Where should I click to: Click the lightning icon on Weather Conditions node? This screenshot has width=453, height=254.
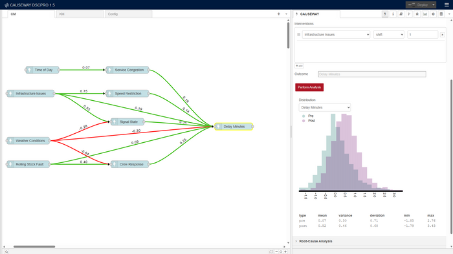tap(10, 140)
